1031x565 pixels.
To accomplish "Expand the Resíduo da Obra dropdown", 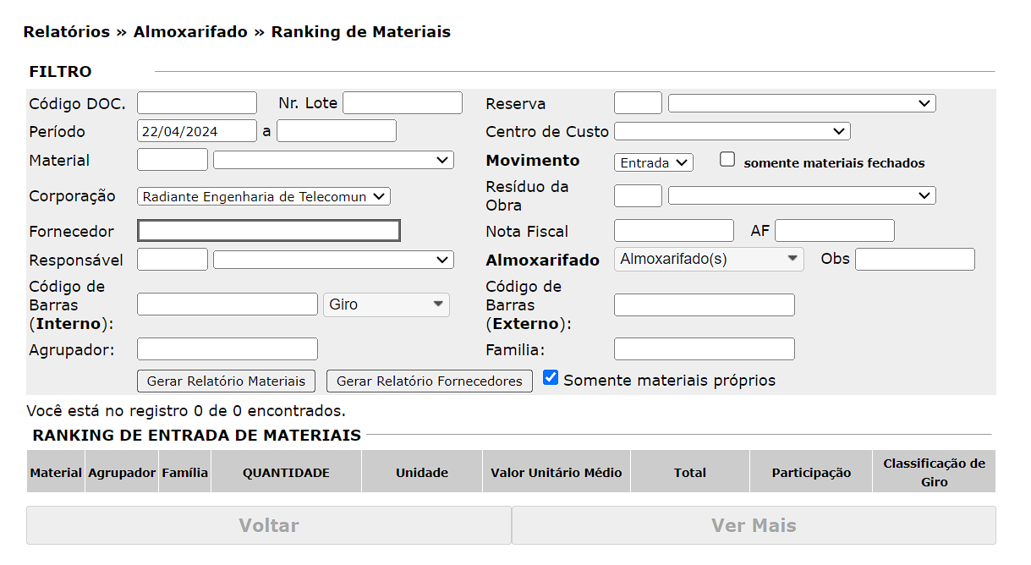I will pyautogui.click(x=801, y=195).
